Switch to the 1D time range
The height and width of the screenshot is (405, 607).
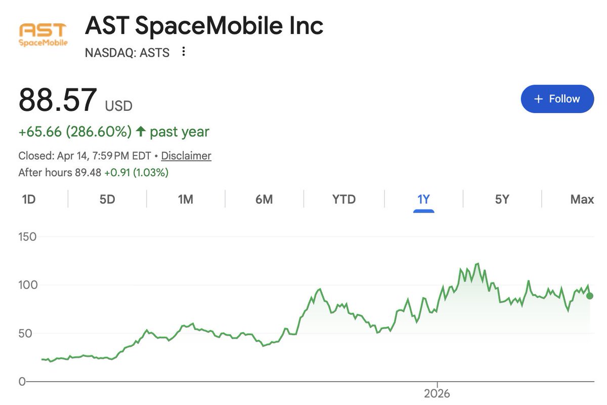(x=29, y=199)
